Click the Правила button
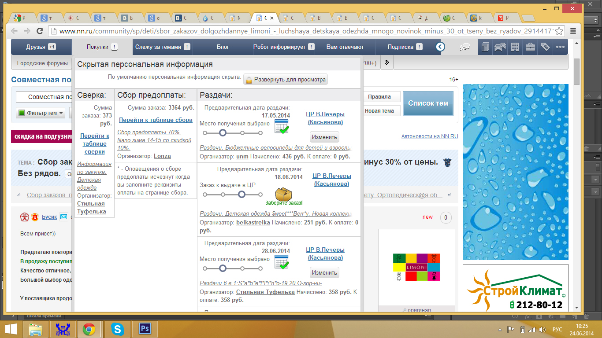Viewport: 602px width, 338px height. click(379, 97)
